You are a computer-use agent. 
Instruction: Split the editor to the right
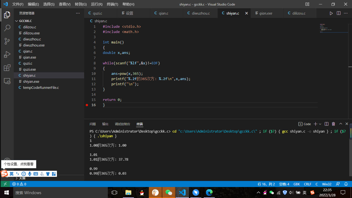tap(339, 13)
